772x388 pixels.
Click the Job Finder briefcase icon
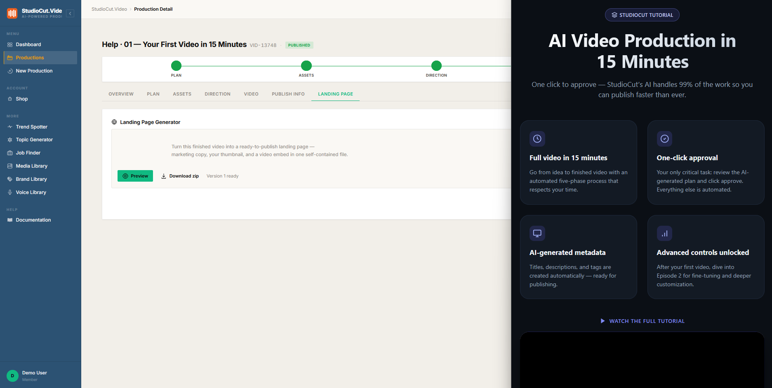[10, 153]
